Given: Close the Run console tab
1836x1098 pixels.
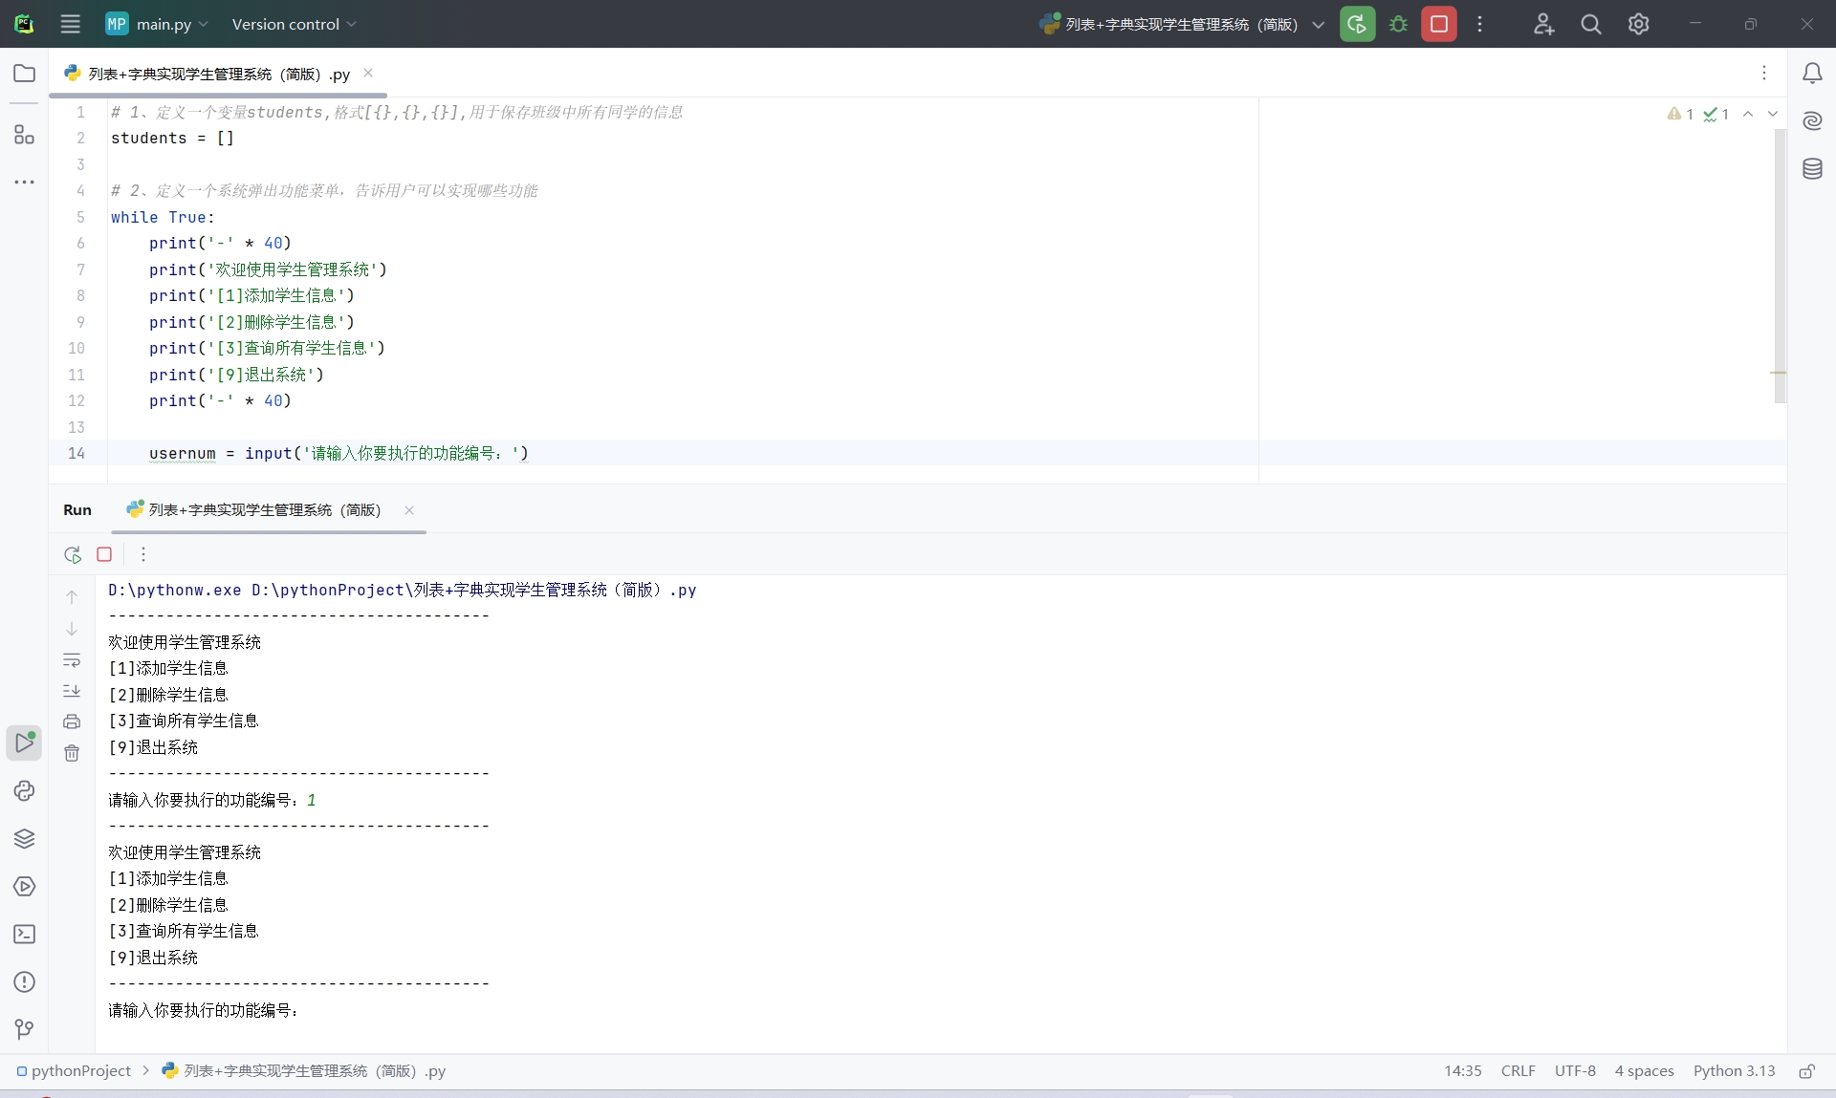Looking at the screenshot, I should [409, 510].
